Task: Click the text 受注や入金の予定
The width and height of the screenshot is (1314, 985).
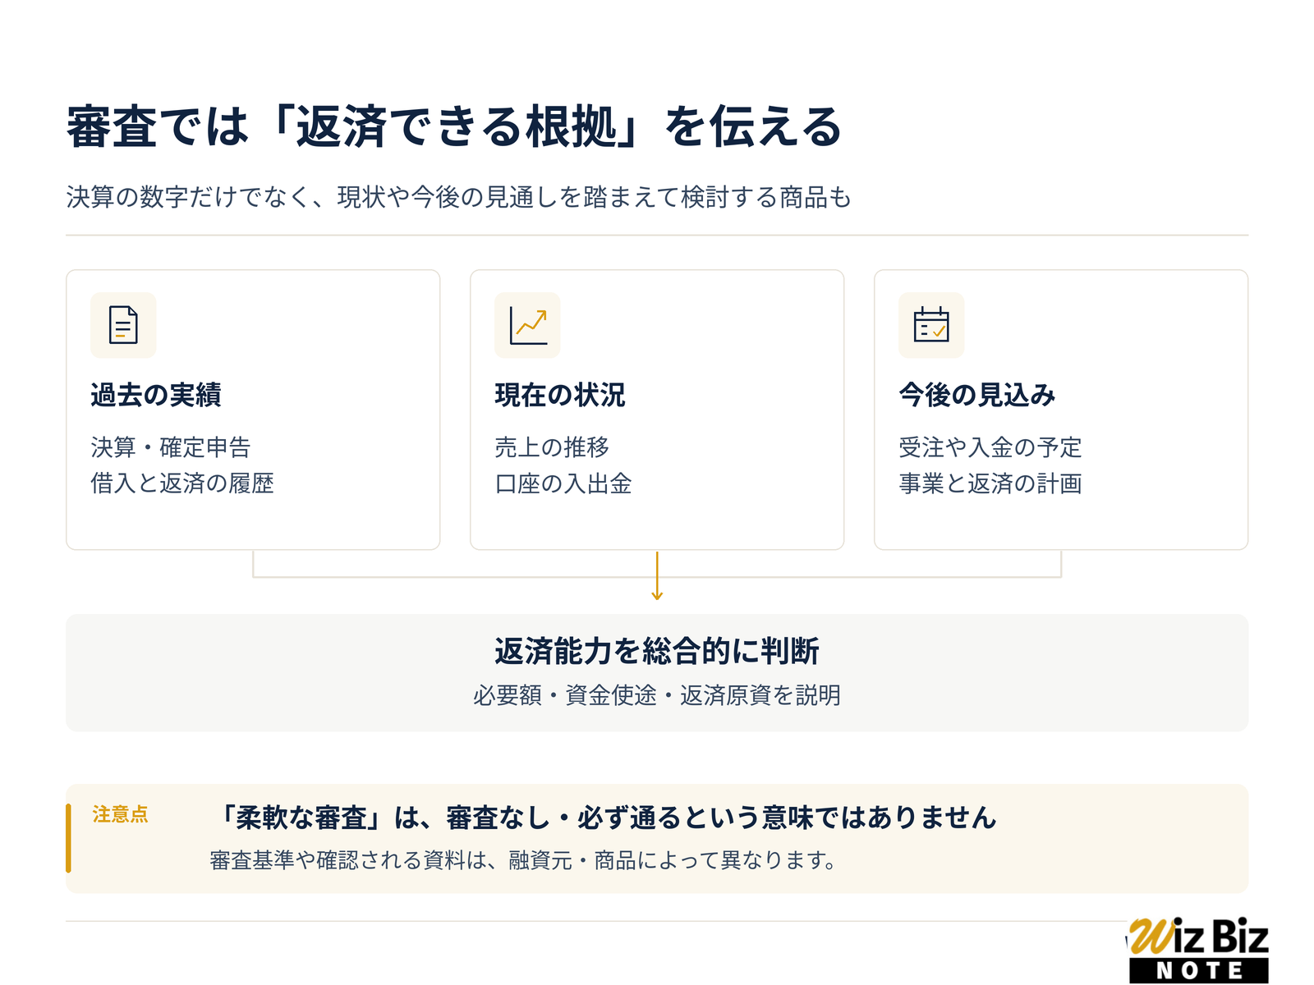Action: 990,447
